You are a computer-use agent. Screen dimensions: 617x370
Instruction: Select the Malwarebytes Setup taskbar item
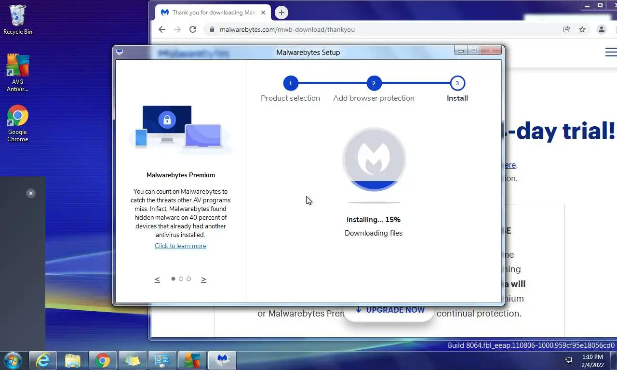click(x=222, y=360)
